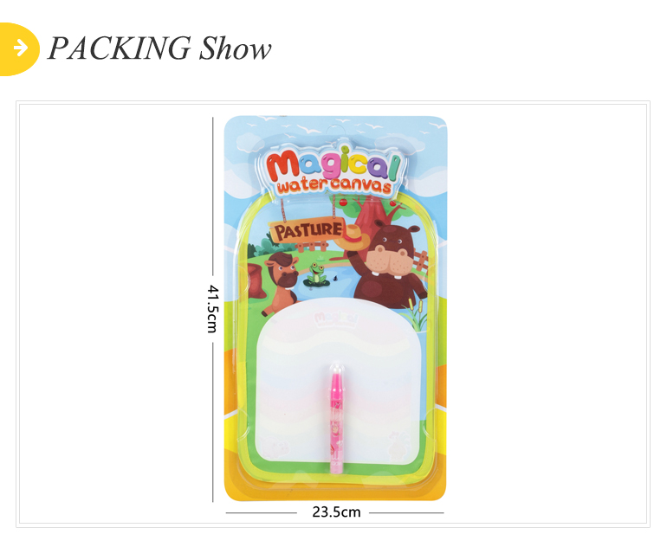Click the yellow arrow icon beside PACKING Show
Image resolution: width=667 pixels, height=547 pixels.
click(19, 48)
